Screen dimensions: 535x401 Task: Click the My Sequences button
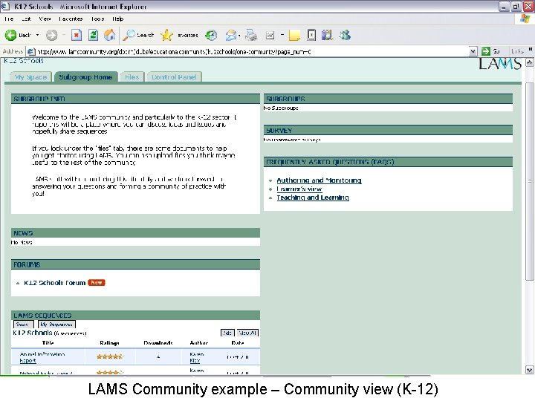[56, 325]
